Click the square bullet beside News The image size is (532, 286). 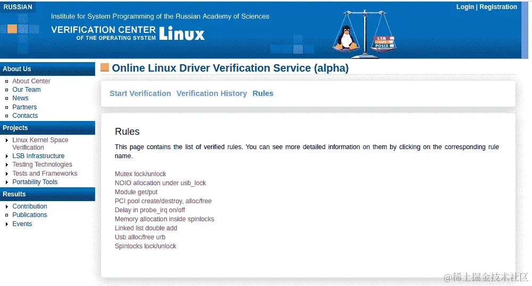tap(7, 98)
